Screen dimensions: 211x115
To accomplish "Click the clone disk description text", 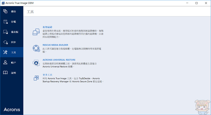I will [73, 34].
